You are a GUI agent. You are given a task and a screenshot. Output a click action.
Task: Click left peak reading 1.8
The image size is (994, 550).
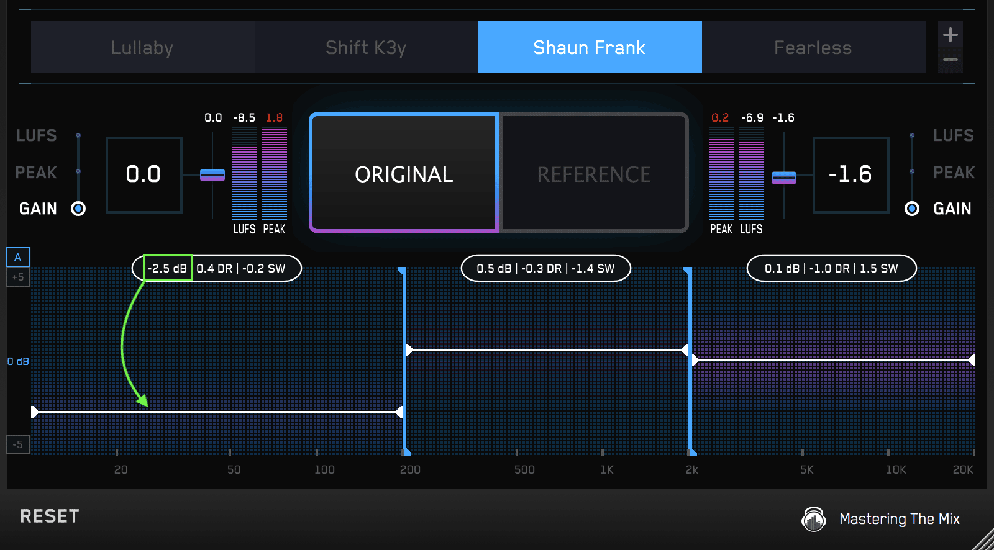[274, 117]
